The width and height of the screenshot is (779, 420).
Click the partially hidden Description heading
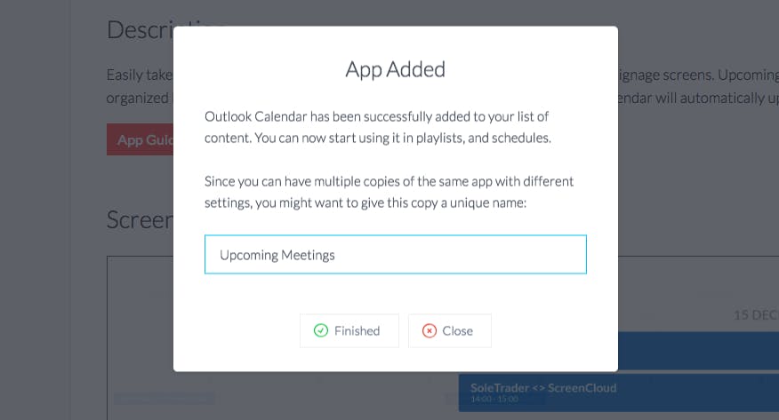141,30
